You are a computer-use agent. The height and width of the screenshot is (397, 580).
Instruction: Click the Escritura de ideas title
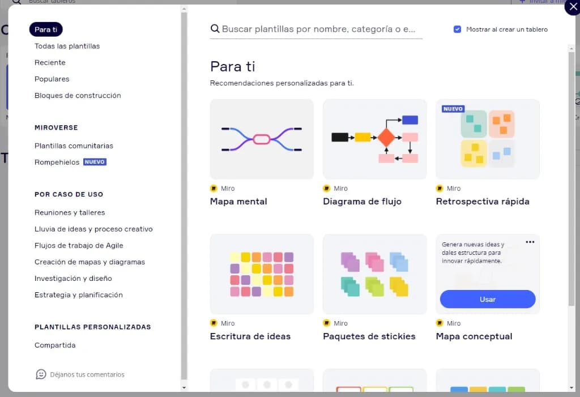(250, 336)
